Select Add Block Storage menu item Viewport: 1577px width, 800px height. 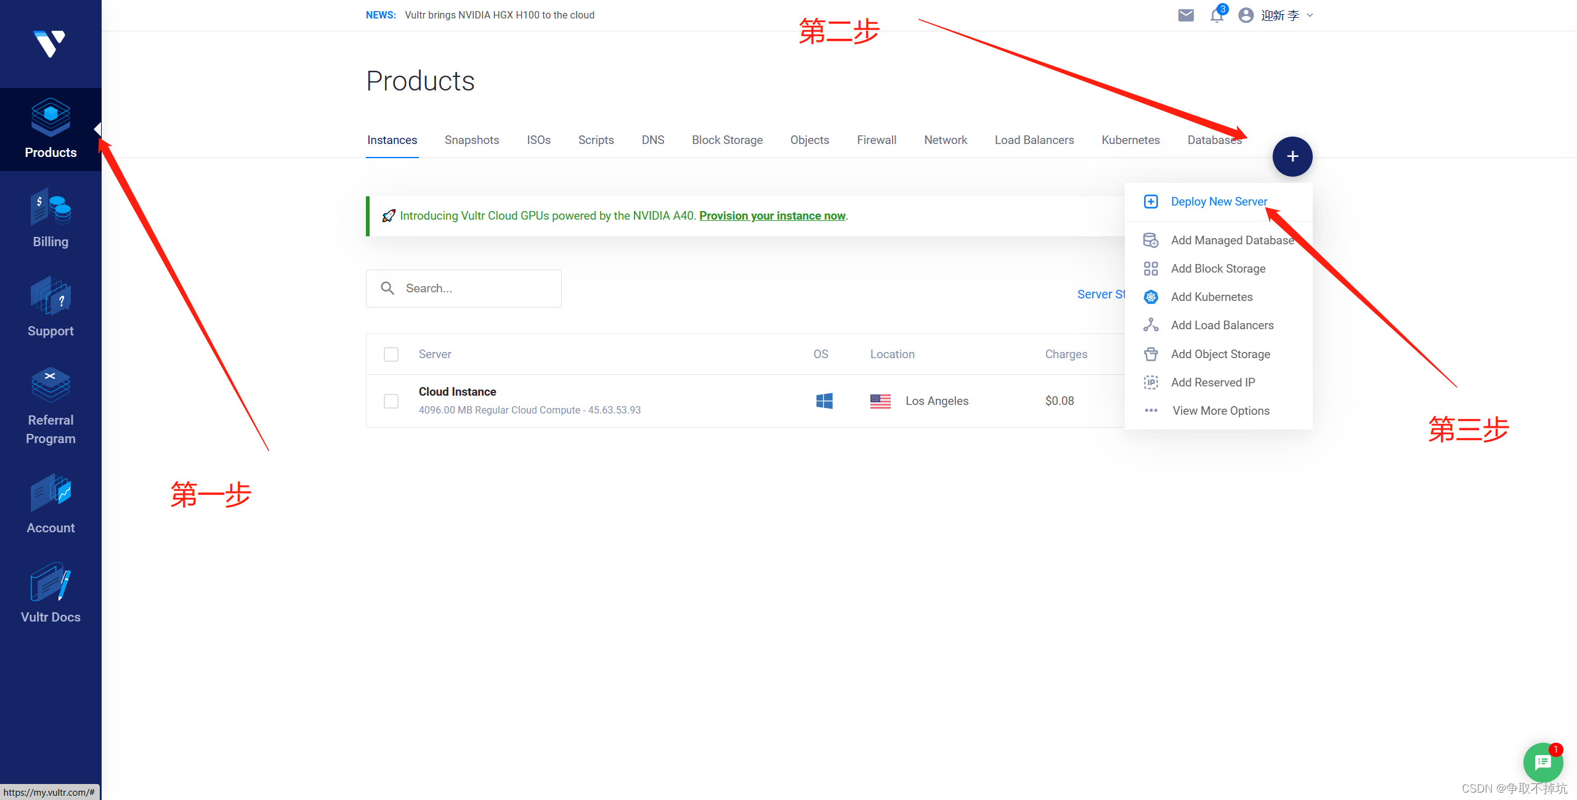(x=1218, y=268)
